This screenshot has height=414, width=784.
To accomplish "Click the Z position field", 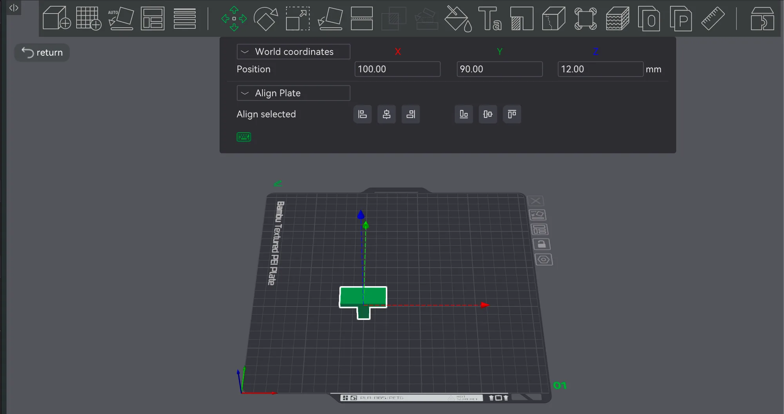I will (601, 69).
